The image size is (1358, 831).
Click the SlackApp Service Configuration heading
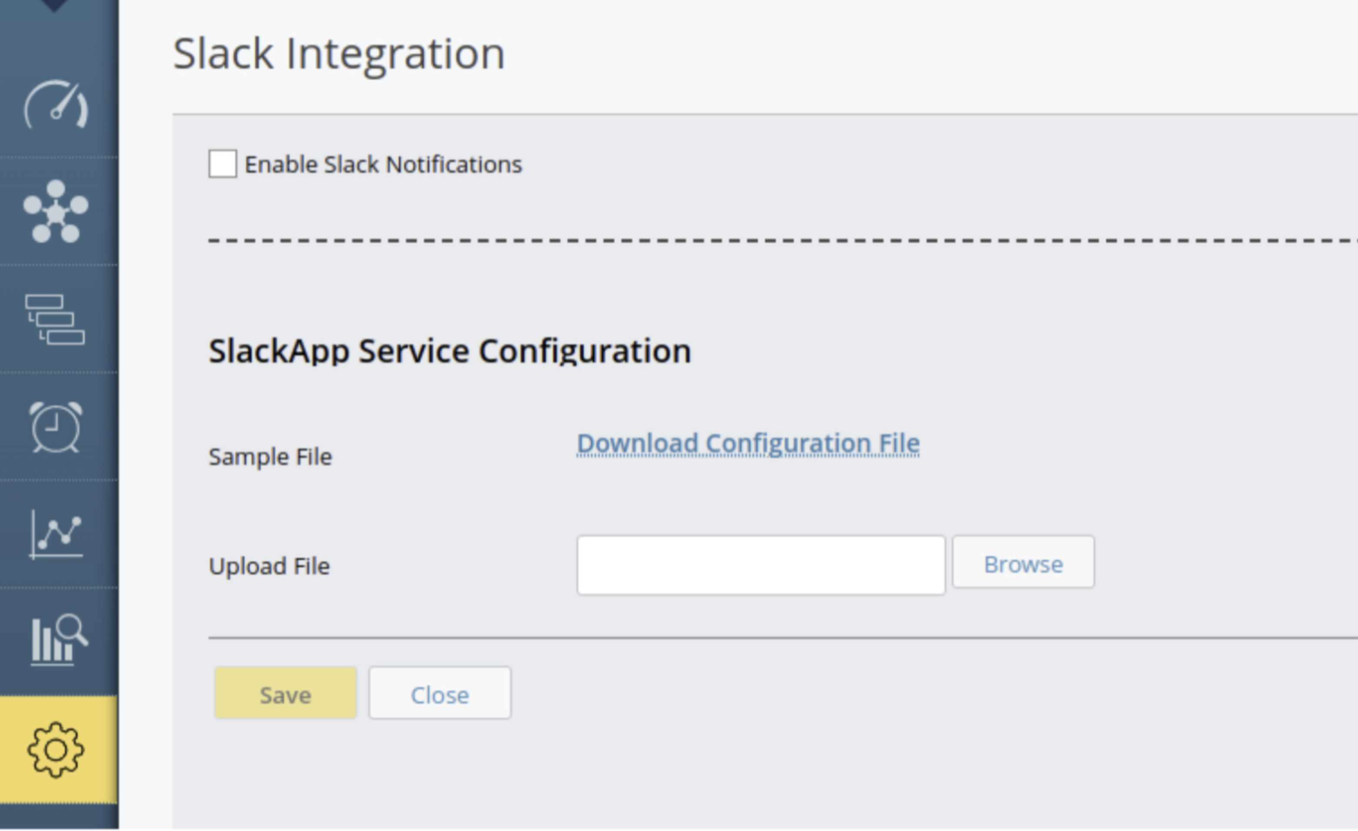click(x=450, y=352)
